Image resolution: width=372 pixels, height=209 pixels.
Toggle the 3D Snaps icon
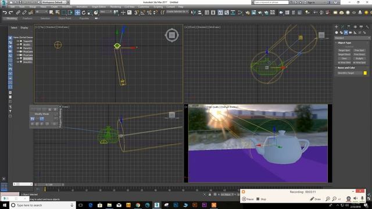tap(137, 12)
